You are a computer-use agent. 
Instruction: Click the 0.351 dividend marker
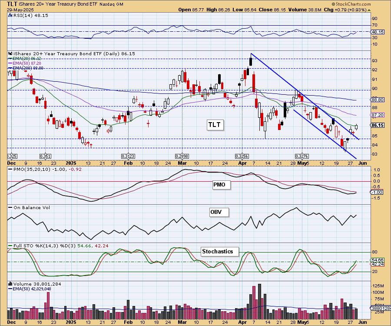coord(45,156)
